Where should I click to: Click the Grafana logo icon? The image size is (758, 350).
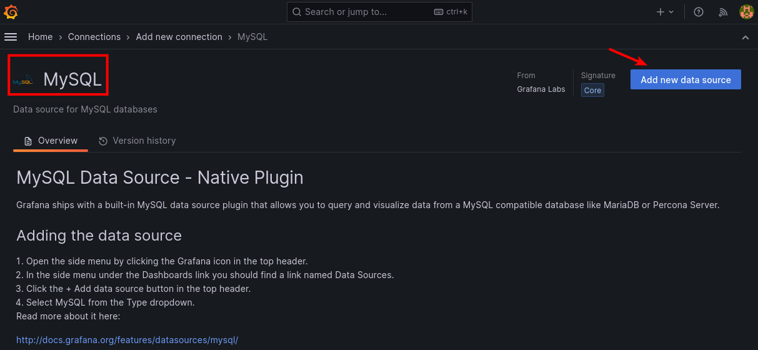click(x=11, y=12)
